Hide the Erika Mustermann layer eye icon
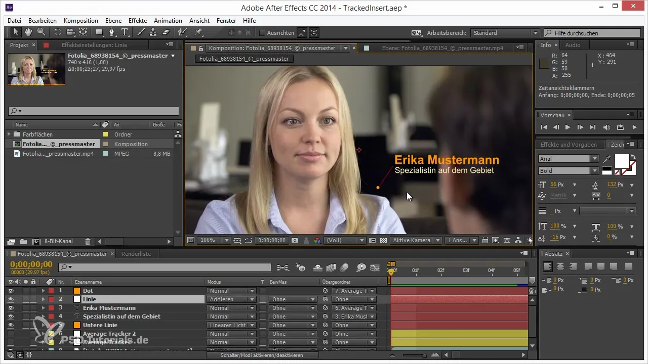The height and width of the screenshot is (364, 648). pyautogui.click(x=11, y=308)
